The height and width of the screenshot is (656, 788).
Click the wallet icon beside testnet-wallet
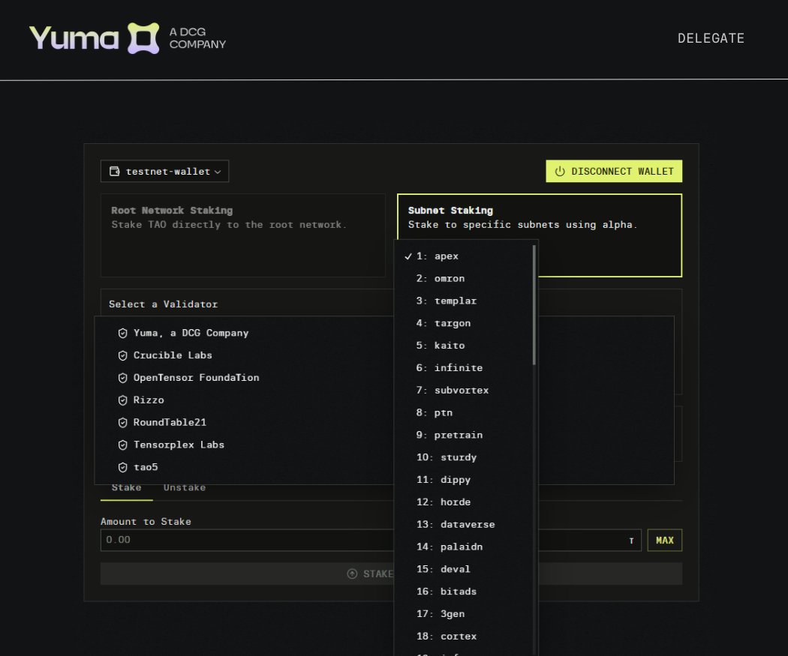pos(115,171)
